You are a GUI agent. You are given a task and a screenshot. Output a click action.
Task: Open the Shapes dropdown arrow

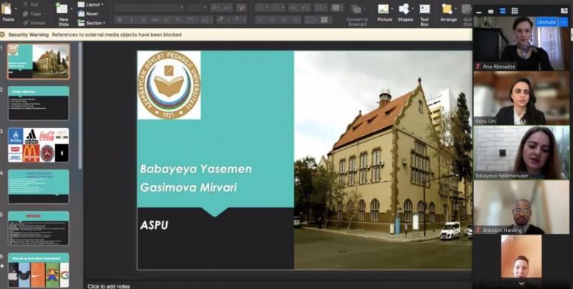pos(413,8)
